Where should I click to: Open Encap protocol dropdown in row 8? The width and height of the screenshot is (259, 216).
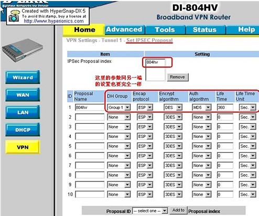(145, 175)
